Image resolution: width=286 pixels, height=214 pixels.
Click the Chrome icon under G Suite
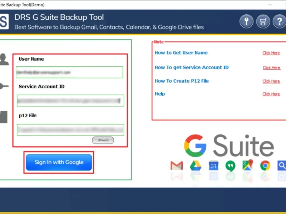[x=265, y=165]
